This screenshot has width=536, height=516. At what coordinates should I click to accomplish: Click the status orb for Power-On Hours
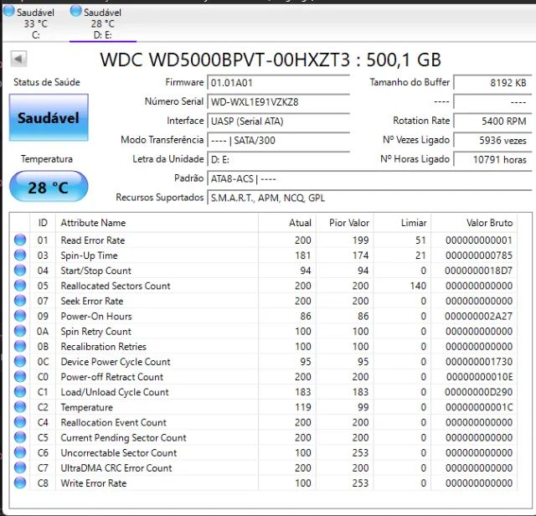[x=20, y=316]
